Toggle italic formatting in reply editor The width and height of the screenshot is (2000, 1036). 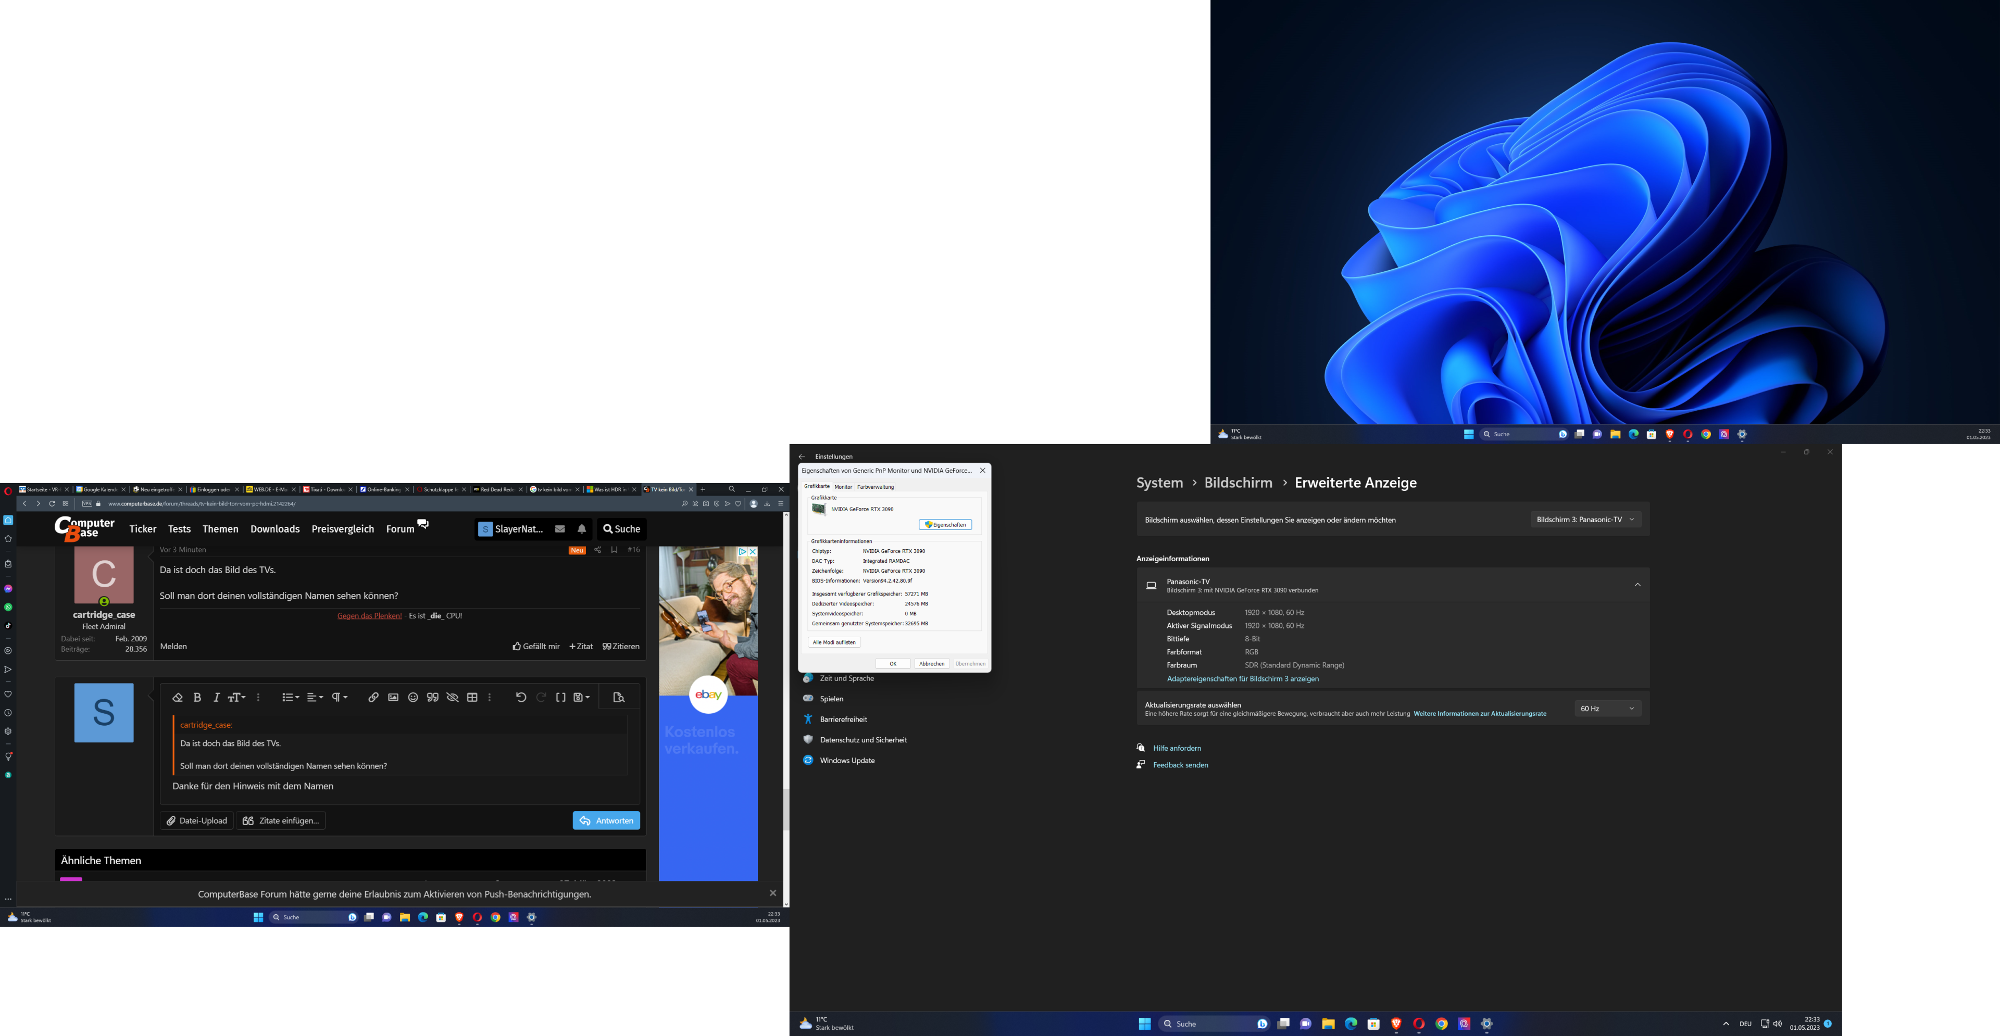[x=217, y=698]
